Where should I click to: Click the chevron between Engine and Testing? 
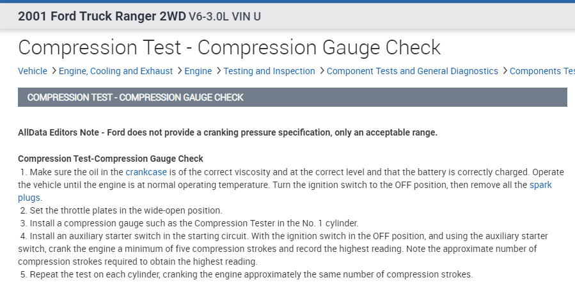pyautogui.click(x=218, y=71)
